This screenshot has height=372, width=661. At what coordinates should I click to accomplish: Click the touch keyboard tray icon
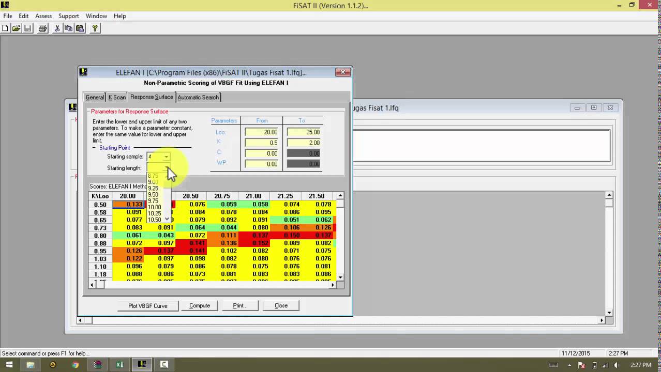553,365
